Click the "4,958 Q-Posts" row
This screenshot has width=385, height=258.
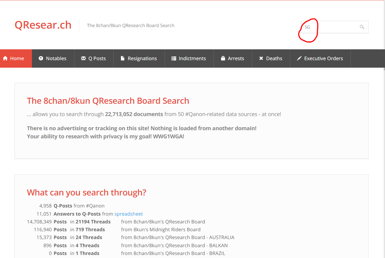tap(72, 206)
